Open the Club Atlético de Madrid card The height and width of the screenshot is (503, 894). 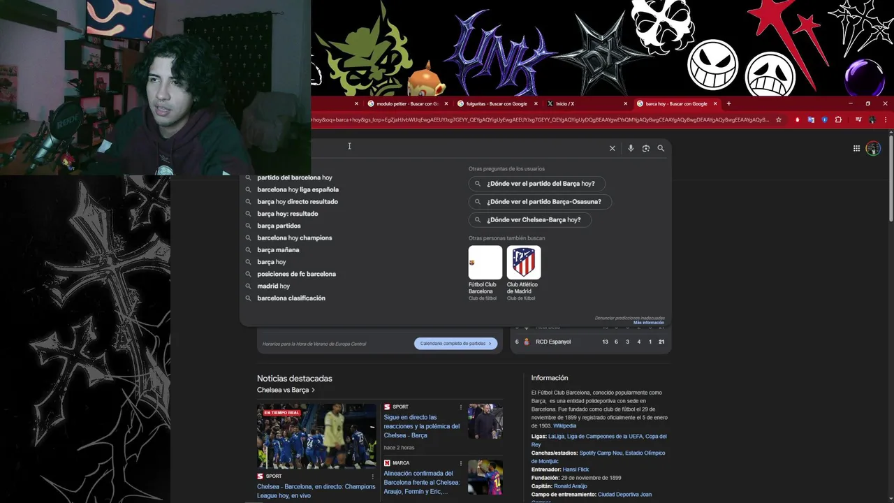pyautogui.click(x=523, y=273)
